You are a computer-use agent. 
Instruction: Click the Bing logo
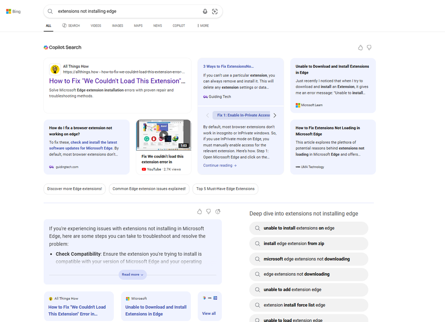tap(13, 11)
